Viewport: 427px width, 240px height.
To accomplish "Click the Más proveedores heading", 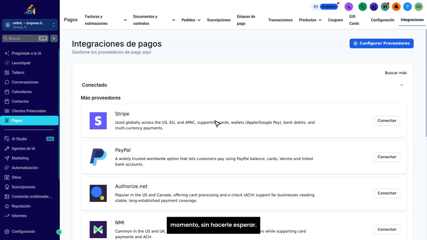I will 101,98.
